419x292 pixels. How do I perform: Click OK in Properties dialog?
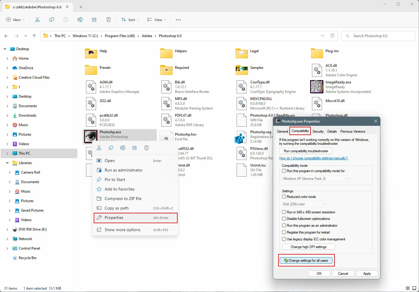pyautogui.click(x=319, y=274)
